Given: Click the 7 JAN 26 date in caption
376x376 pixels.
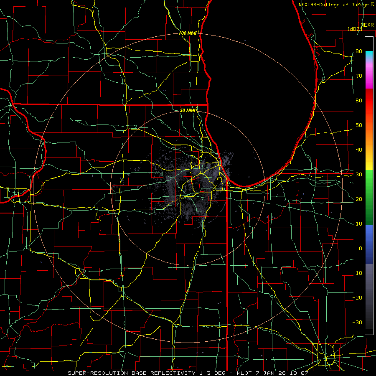Looking at the screenshot, I should (271, 373).
